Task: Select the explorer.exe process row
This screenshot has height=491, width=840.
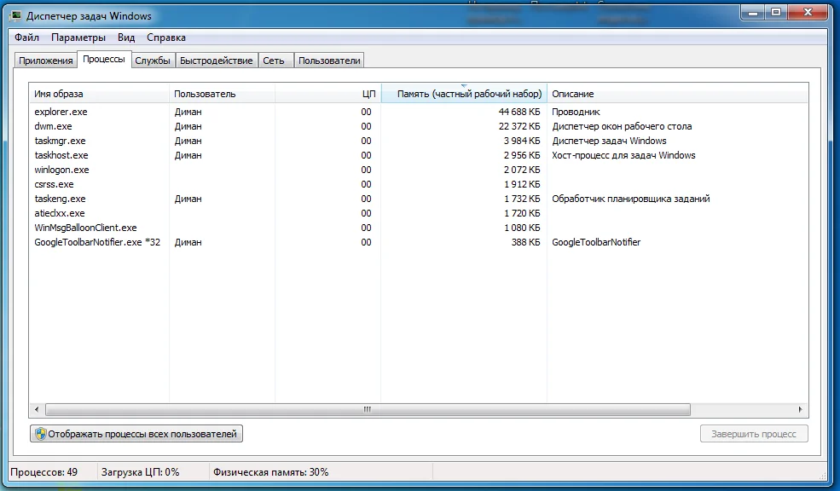Action: pos(419,112)
